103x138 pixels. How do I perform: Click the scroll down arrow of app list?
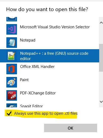(x=101, y=102)
